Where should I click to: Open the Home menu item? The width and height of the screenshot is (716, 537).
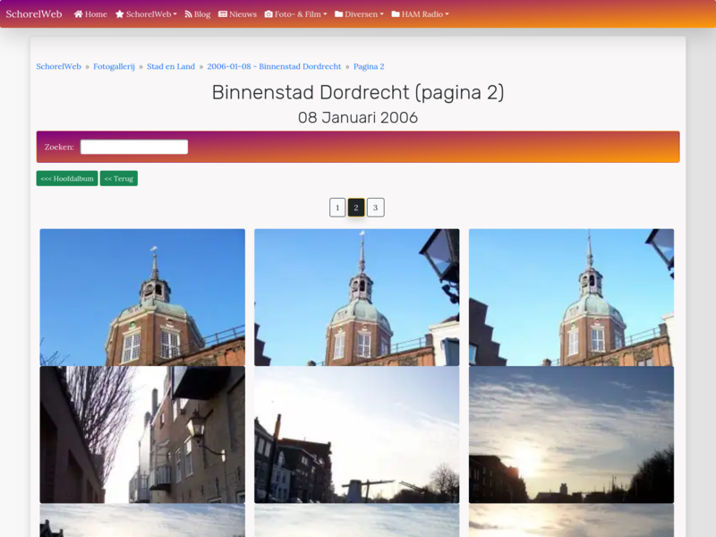(x=90, y=14)
